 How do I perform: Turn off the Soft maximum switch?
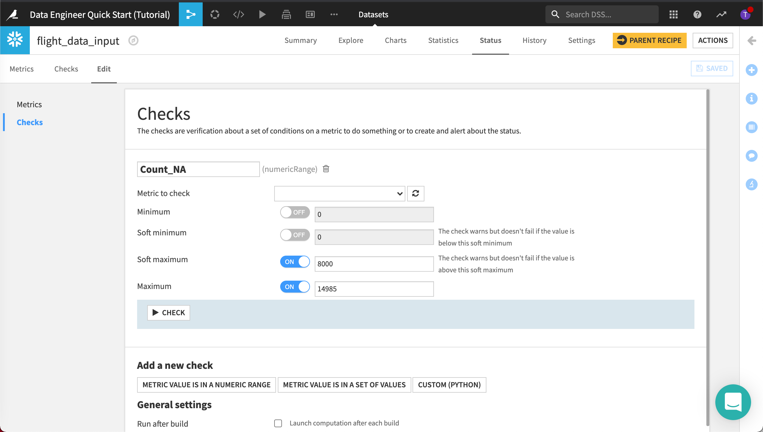pos(295,262)
